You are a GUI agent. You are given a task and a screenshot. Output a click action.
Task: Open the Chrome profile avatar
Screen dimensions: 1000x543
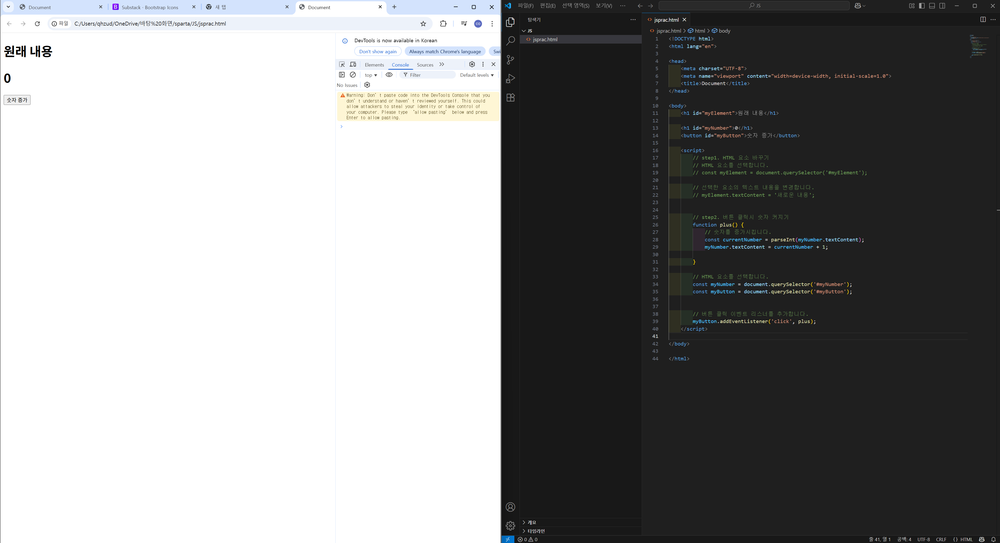click(x=478, y=24)
